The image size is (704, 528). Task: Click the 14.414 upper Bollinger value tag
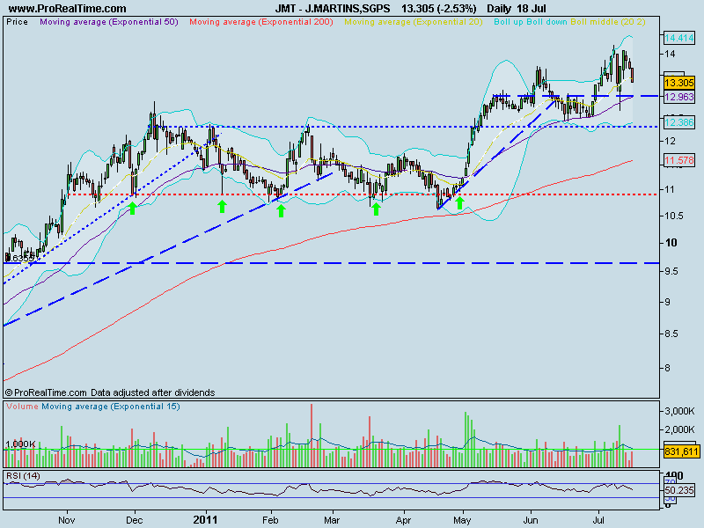[x=678, y=38]
